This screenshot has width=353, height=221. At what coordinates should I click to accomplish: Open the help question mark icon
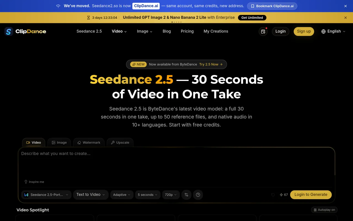(198, 195)
